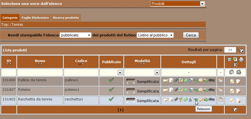251x119 pixels.
Task: Sort by ID column
Action: coord(9,62)
